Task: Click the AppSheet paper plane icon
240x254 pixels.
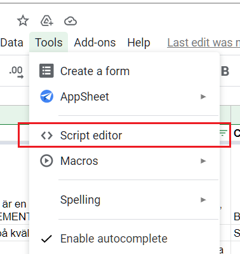Action: point(47,96)
